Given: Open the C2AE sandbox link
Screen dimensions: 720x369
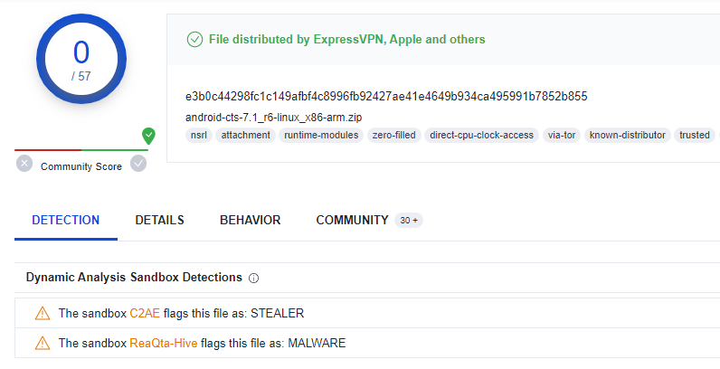Looking at the screenshot, I should click(x=145, y=314).
